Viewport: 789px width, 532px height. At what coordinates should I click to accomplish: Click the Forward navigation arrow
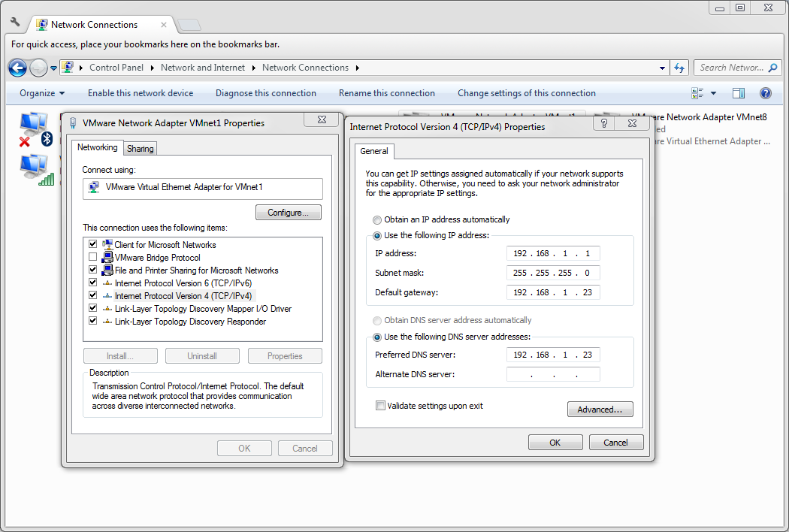click(x=38, y=68)
